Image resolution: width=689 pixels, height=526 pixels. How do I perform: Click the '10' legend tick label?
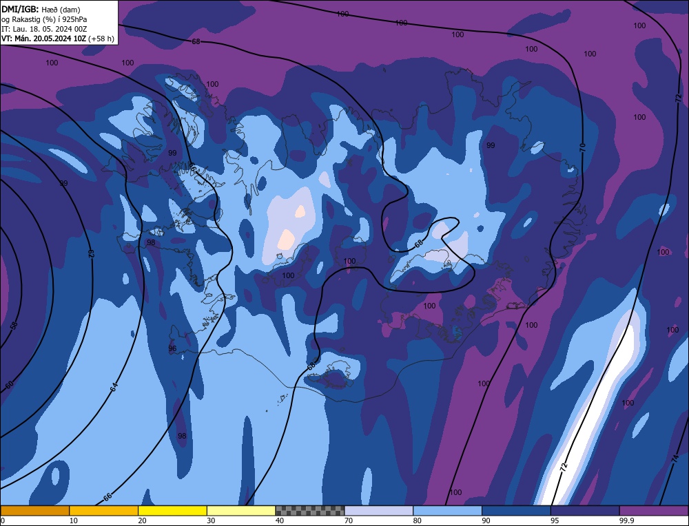click(x=74, y=520)
